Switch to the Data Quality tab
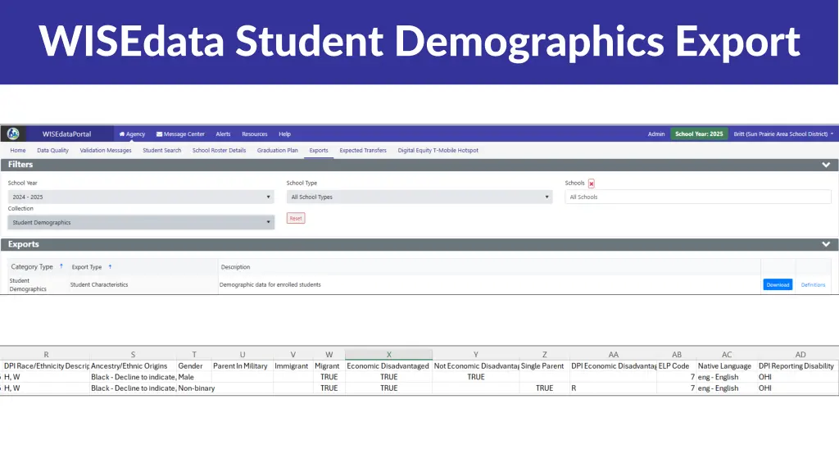 (52, 151)
